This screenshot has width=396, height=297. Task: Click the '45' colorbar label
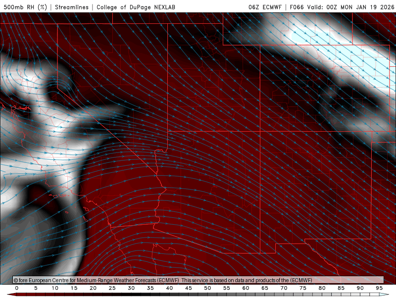coord(189,288)
